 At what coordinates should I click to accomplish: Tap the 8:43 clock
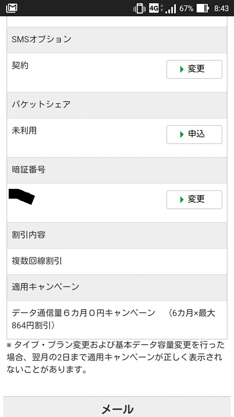coord(221,8)
